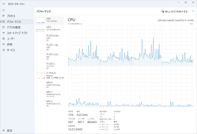Image resolution: width=197 pixels, height=134 pixels.
Task: Click 新しいタスクを実行する button
Action: (175, 11)
